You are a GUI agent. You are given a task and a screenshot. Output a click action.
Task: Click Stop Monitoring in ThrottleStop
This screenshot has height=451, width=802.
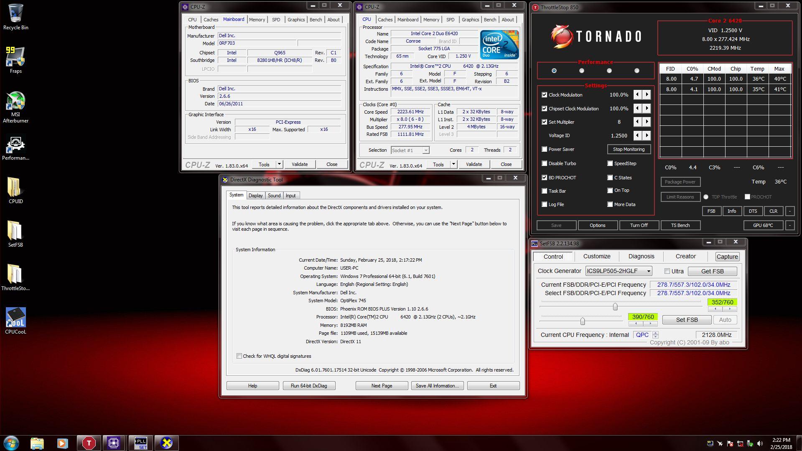click(629, 149)
